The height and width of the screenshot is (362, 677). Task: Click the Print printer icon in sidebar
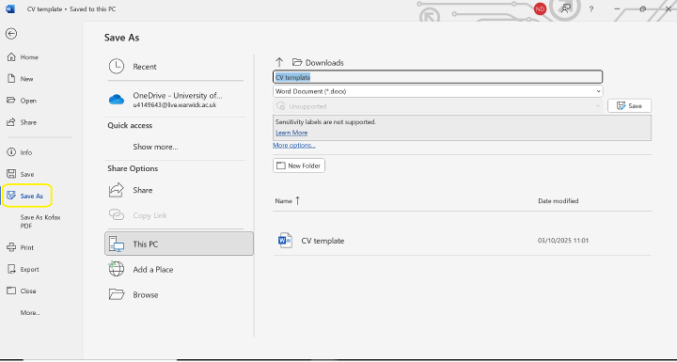(11, 247)
